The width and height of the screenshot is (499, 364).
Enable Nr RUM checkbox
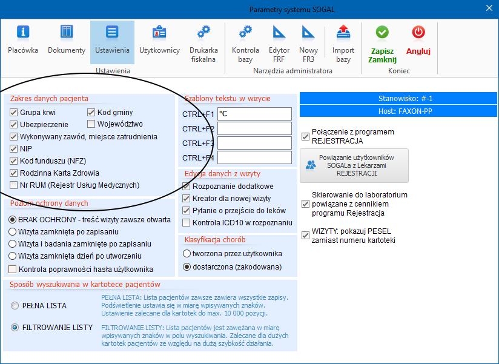click(14, 185)
